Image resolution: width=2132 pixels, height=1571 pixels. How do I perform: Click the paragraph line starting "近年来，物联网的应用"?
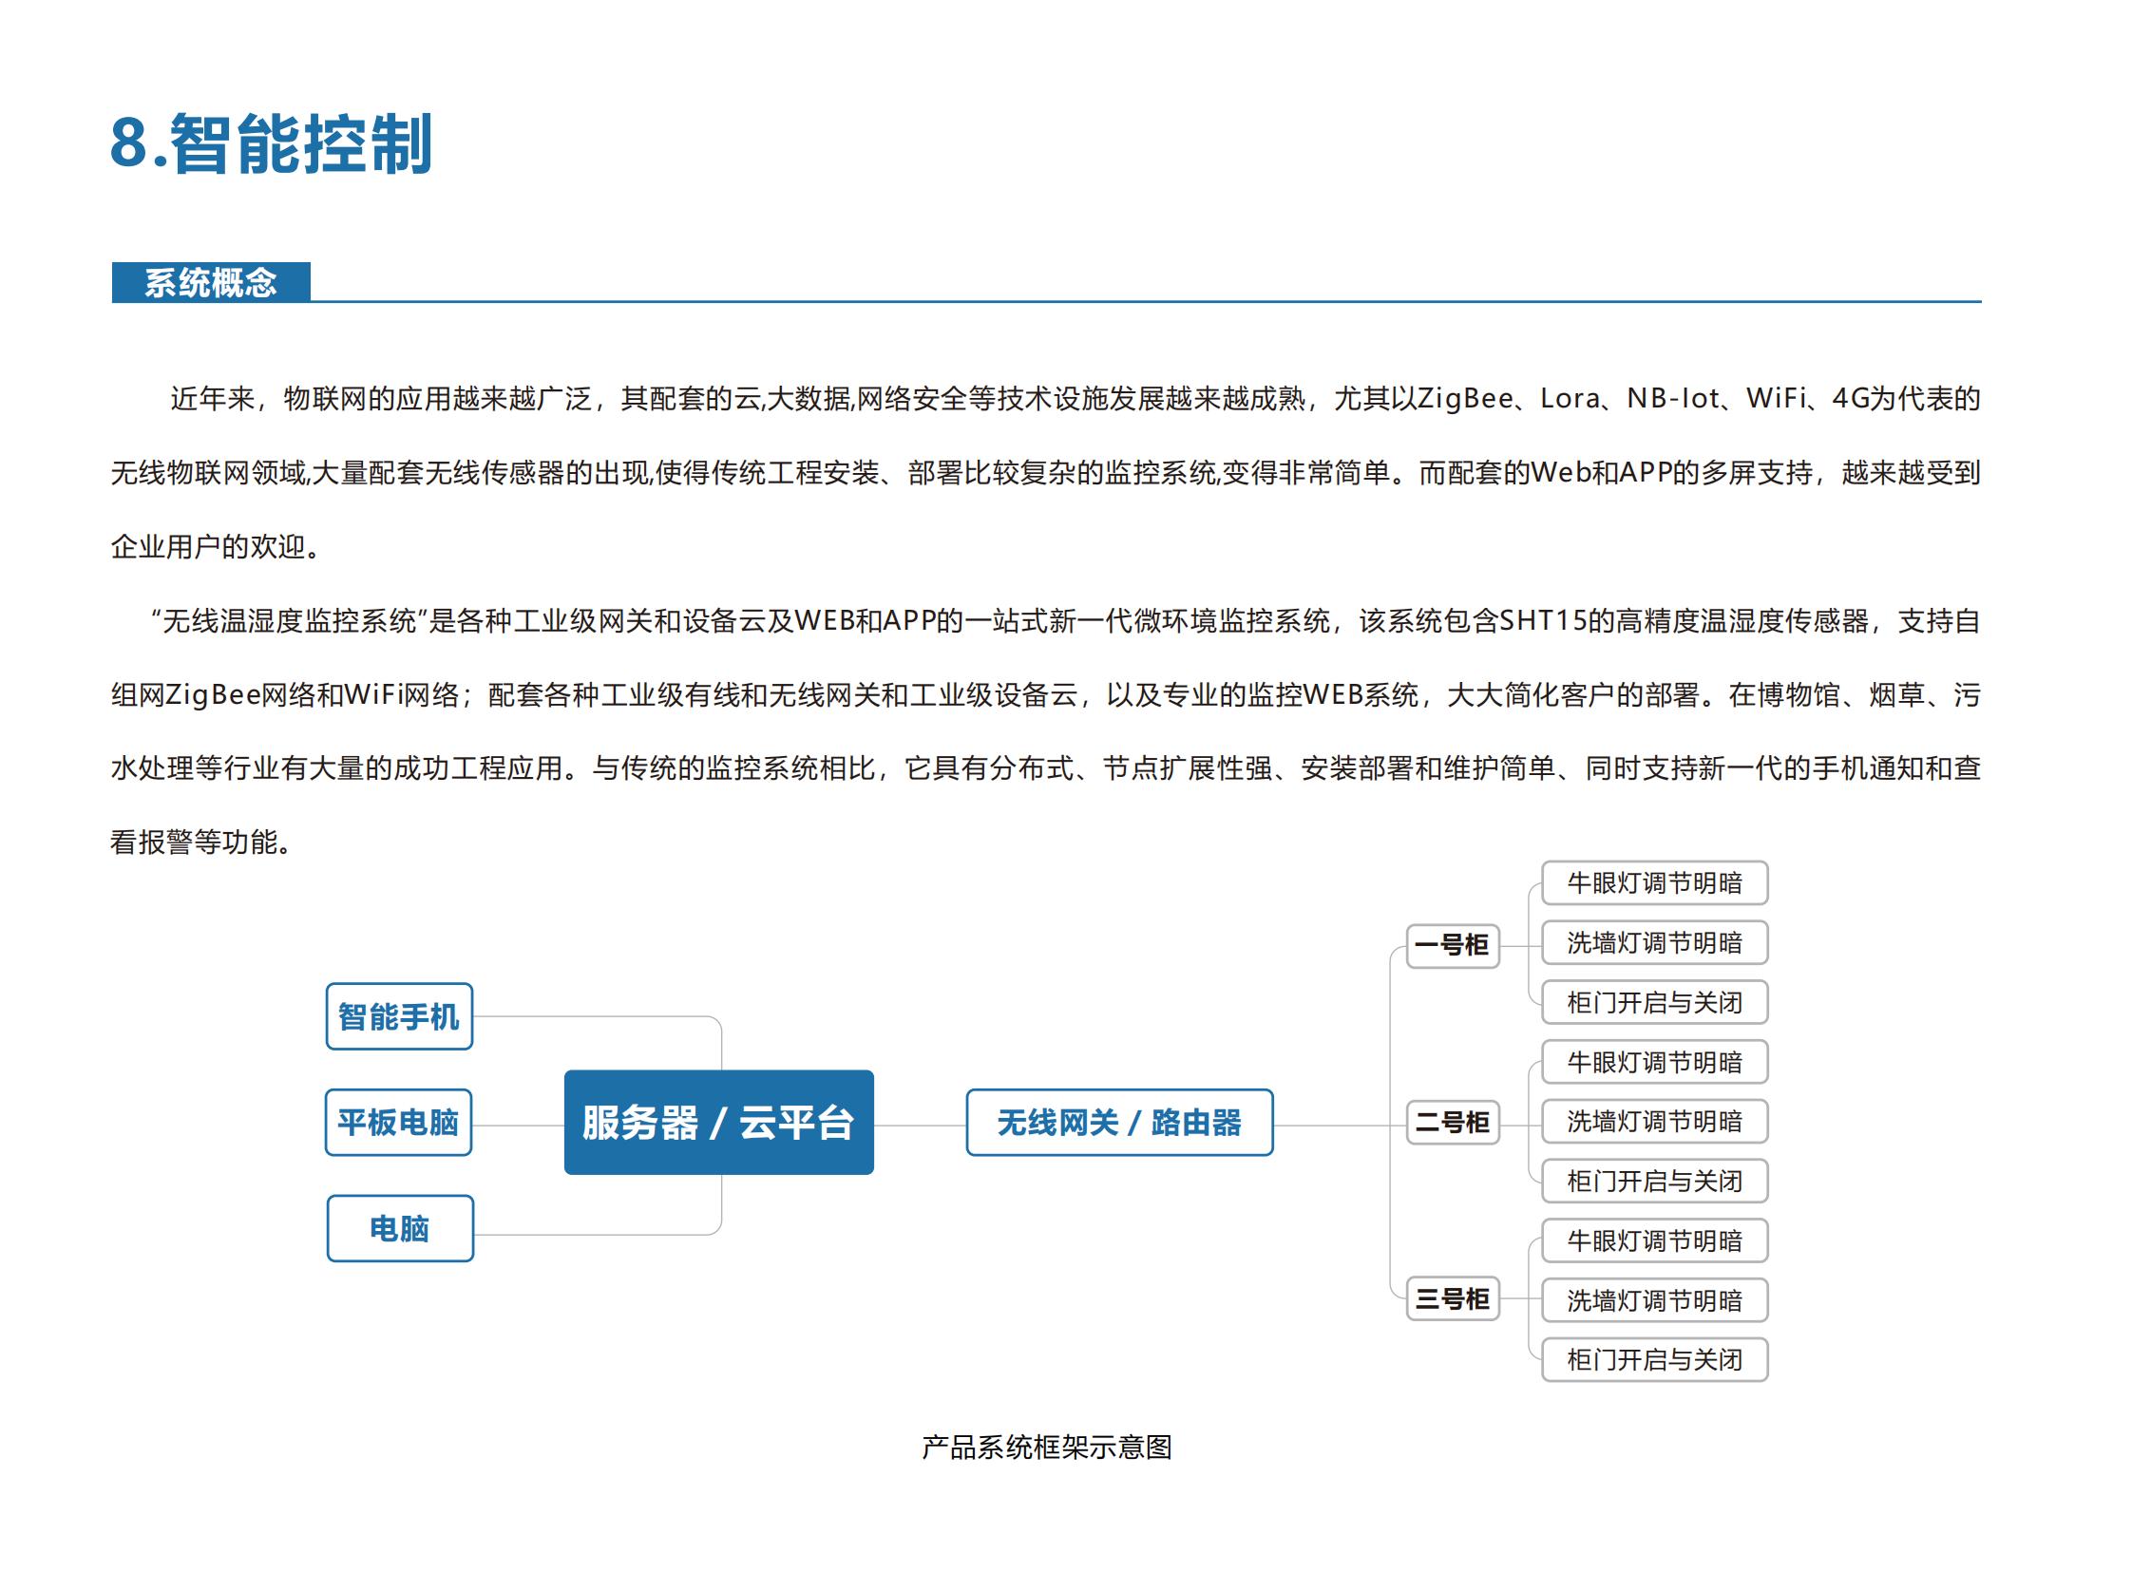(x=1076, y=399)
